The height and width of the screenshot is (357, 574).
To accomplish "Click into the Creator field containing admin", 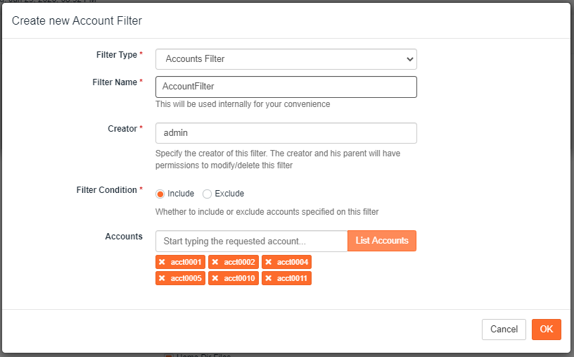I will 286,133.
